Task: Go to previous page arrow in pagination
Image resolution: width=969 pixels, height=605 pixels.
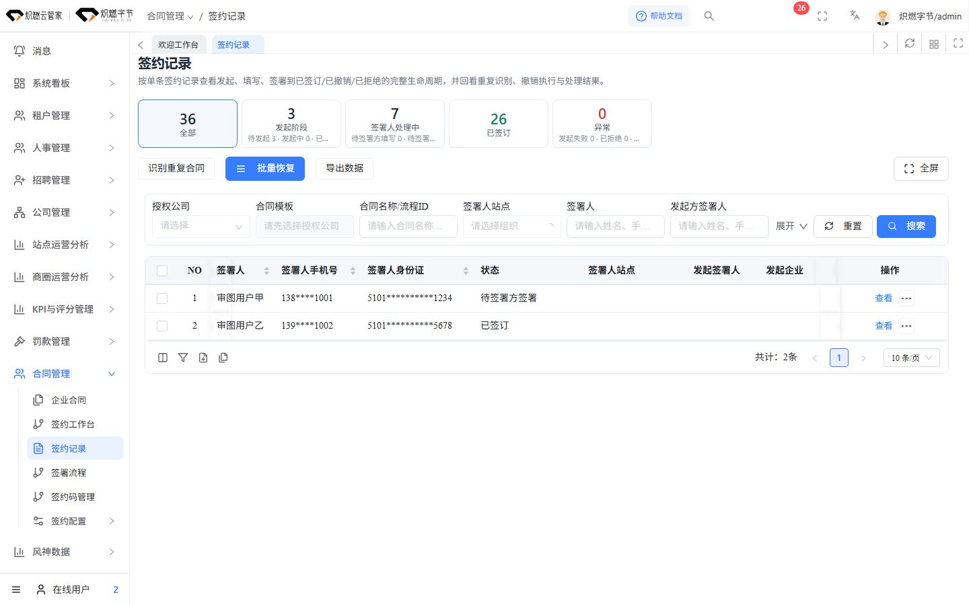Action: [x=815, y=358]
